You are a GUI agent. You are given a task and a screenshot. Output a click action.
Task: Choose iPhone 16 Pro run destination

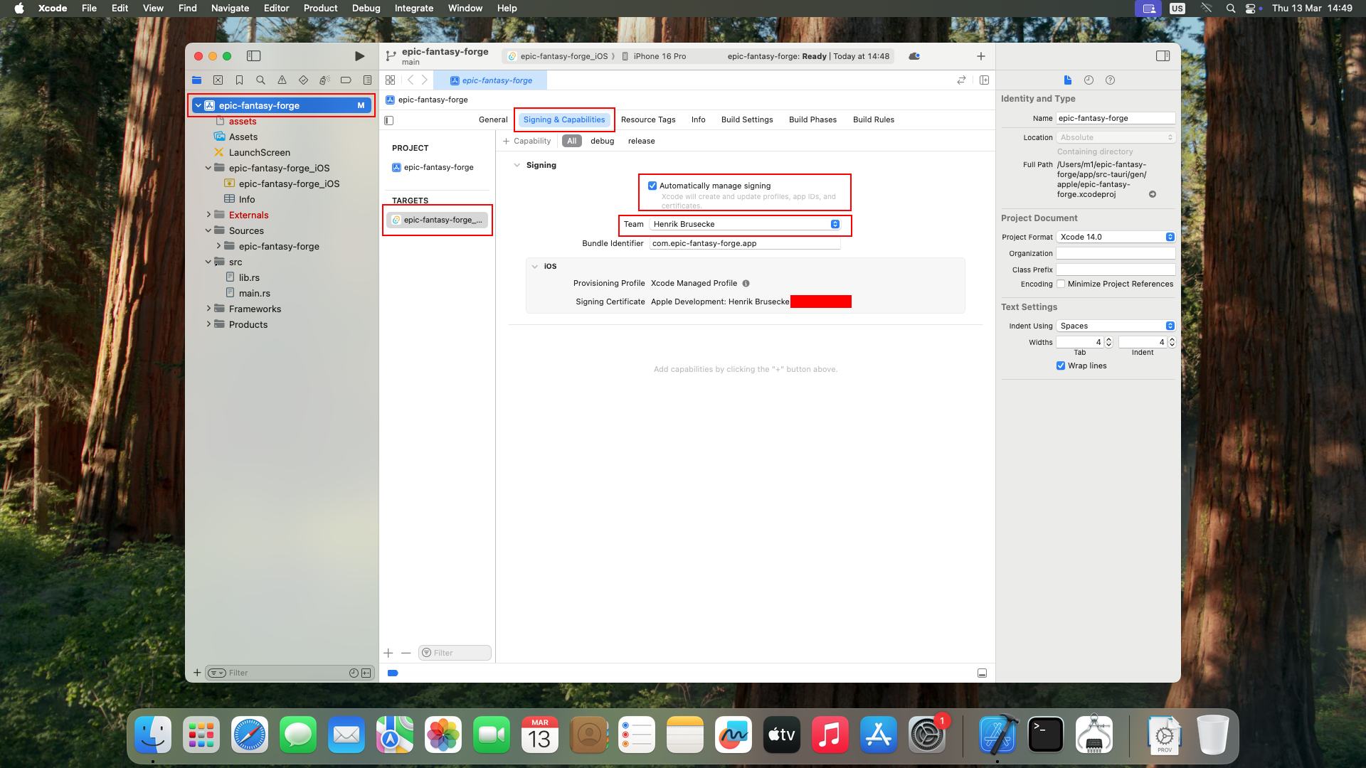(654, 56)
